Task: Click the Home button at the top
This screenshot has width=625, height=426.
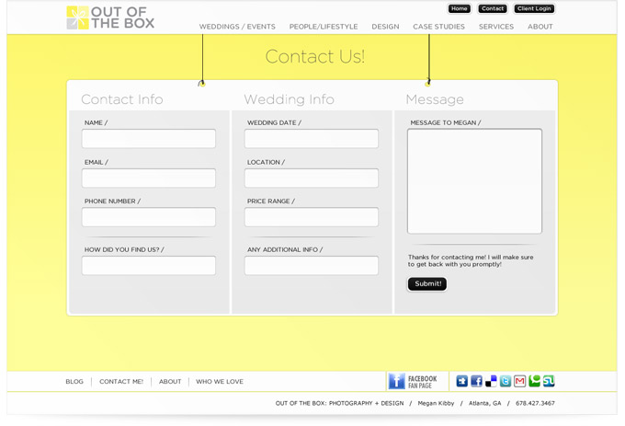Action: (460, 9)
